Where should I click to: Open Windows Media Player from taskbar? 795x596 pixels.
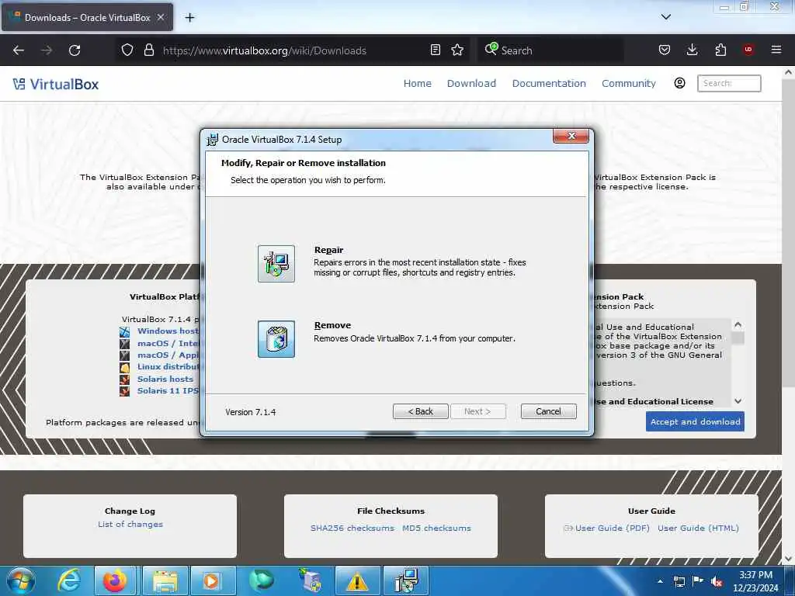click(213, 580)
